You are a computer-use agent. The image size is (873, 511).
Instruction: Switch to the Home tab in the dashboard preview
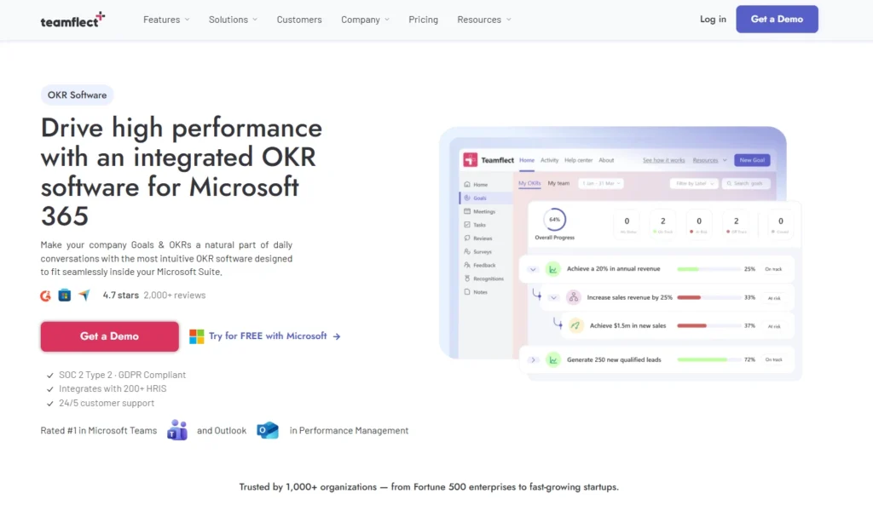[527, 160]
